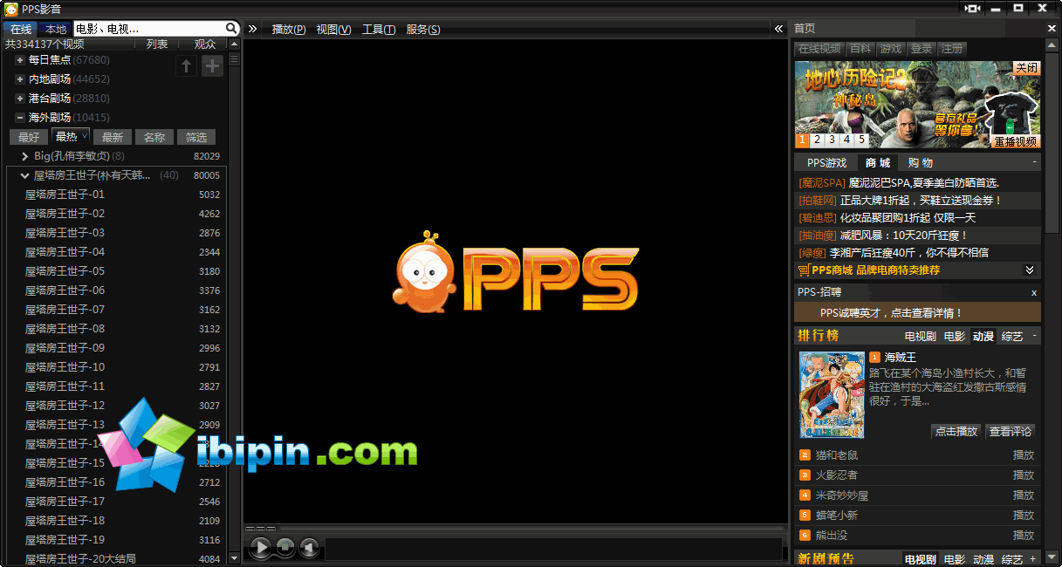
Task: Open the 筛选 filter option
Action: point(196,137)
